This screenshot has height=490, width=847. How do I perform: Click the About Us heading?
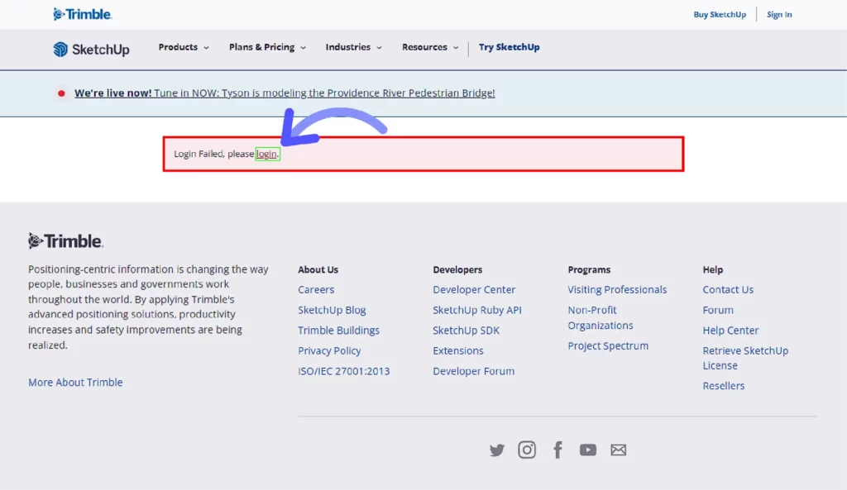(x=318, y=269)
